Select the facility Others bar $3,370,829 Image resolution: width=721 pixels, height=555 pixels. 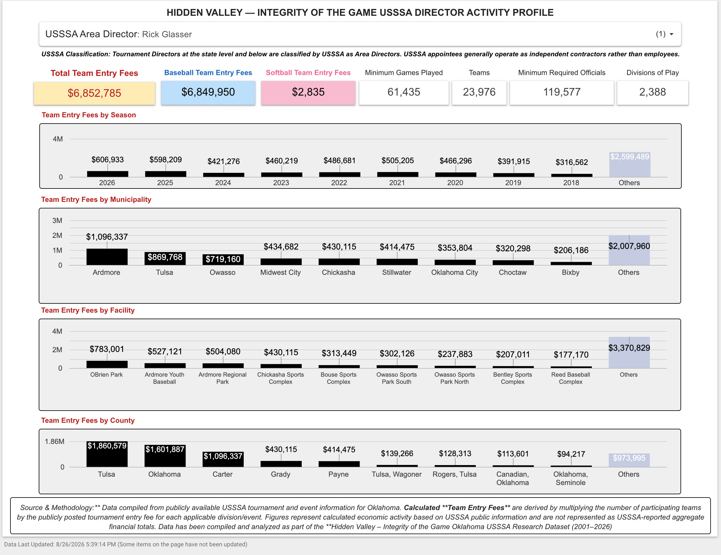[629, 353]
